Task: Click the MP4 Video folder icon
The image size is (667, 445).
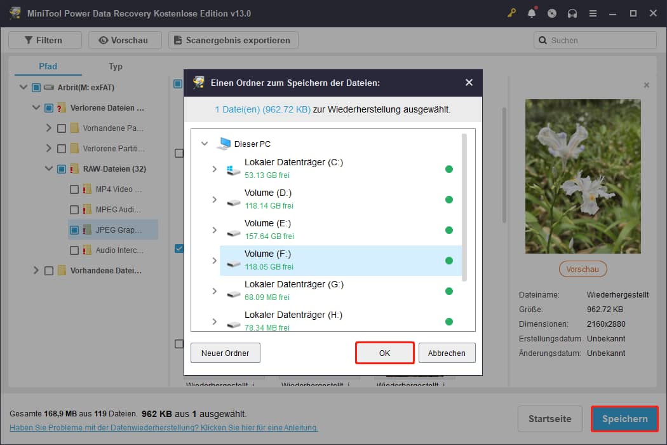Action: pyautogui.click(x=87, y=189)
